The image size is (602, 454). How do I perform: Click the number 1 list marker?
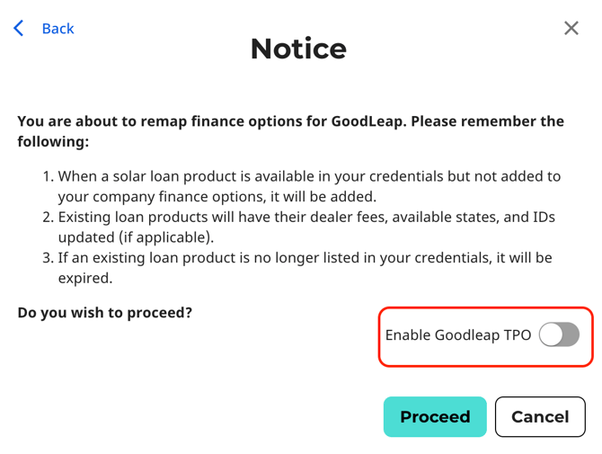point(48,176)
